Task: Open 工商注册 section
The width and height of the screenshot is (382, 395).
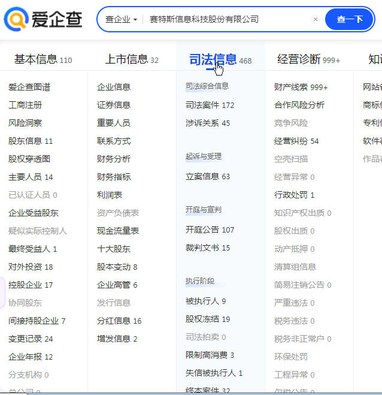Action: click(25, 105)
